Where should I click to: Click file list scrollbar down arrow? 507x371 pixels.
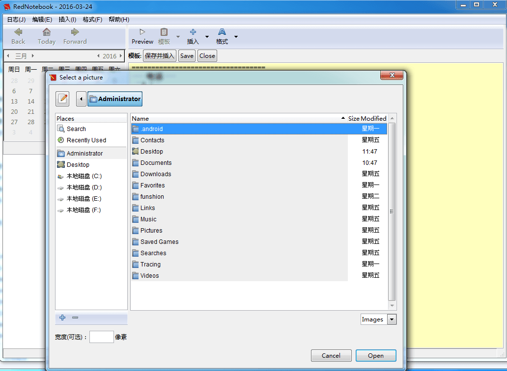tap(392, 305)
